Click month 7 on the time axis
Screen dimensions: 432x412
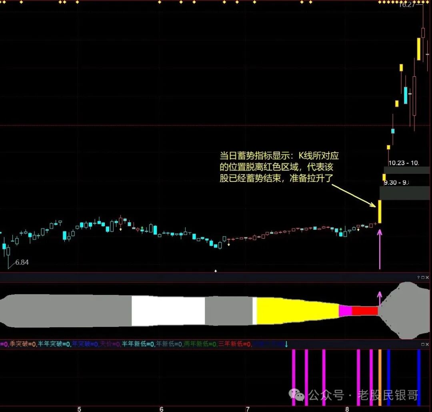(x=248, y=409)
